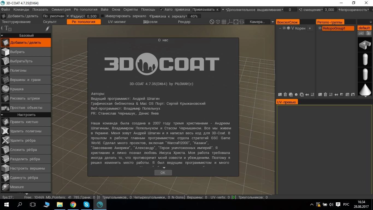Select the Разделить рёбра tool
This screenshot has height=210, width=373.
tap(26, 159)
